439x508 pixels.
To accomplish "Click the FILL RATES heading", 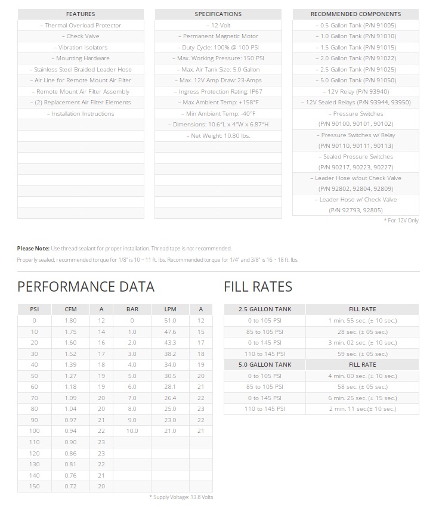I will coord(258,287).
